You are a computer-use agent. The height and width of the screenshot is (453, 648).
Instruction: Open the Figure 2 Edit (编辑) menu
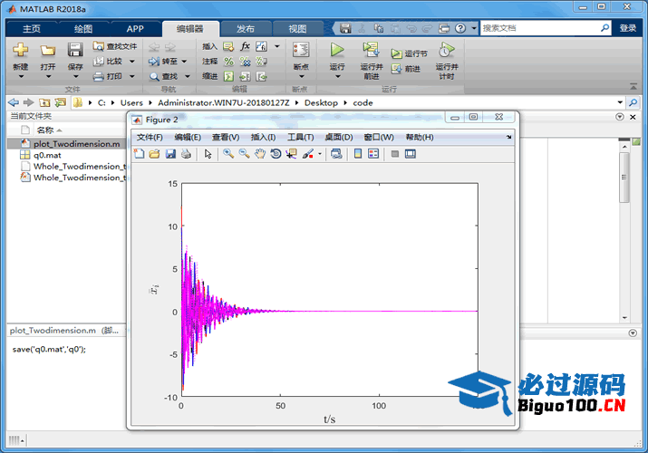188,137
